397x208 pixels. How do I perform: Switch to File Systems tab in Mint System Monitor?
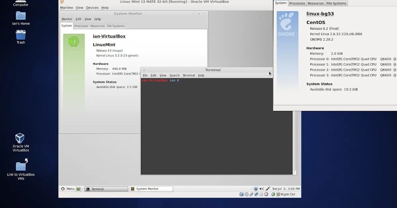116,26
